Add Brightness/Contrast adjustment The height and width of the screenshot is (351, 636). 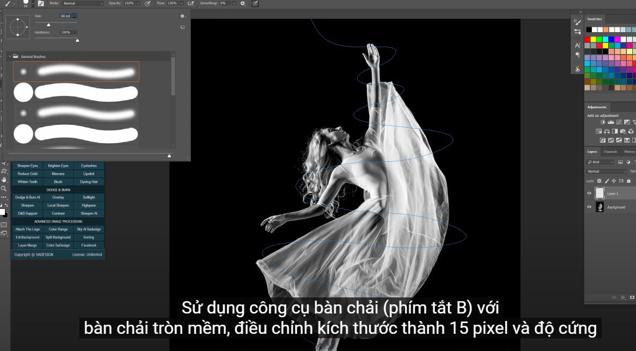(x=603, y=122)
